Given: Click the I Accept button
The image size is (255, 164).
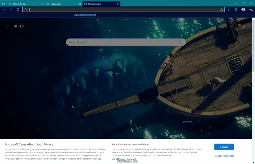Looking at the screenshot, I should [224, 147].
